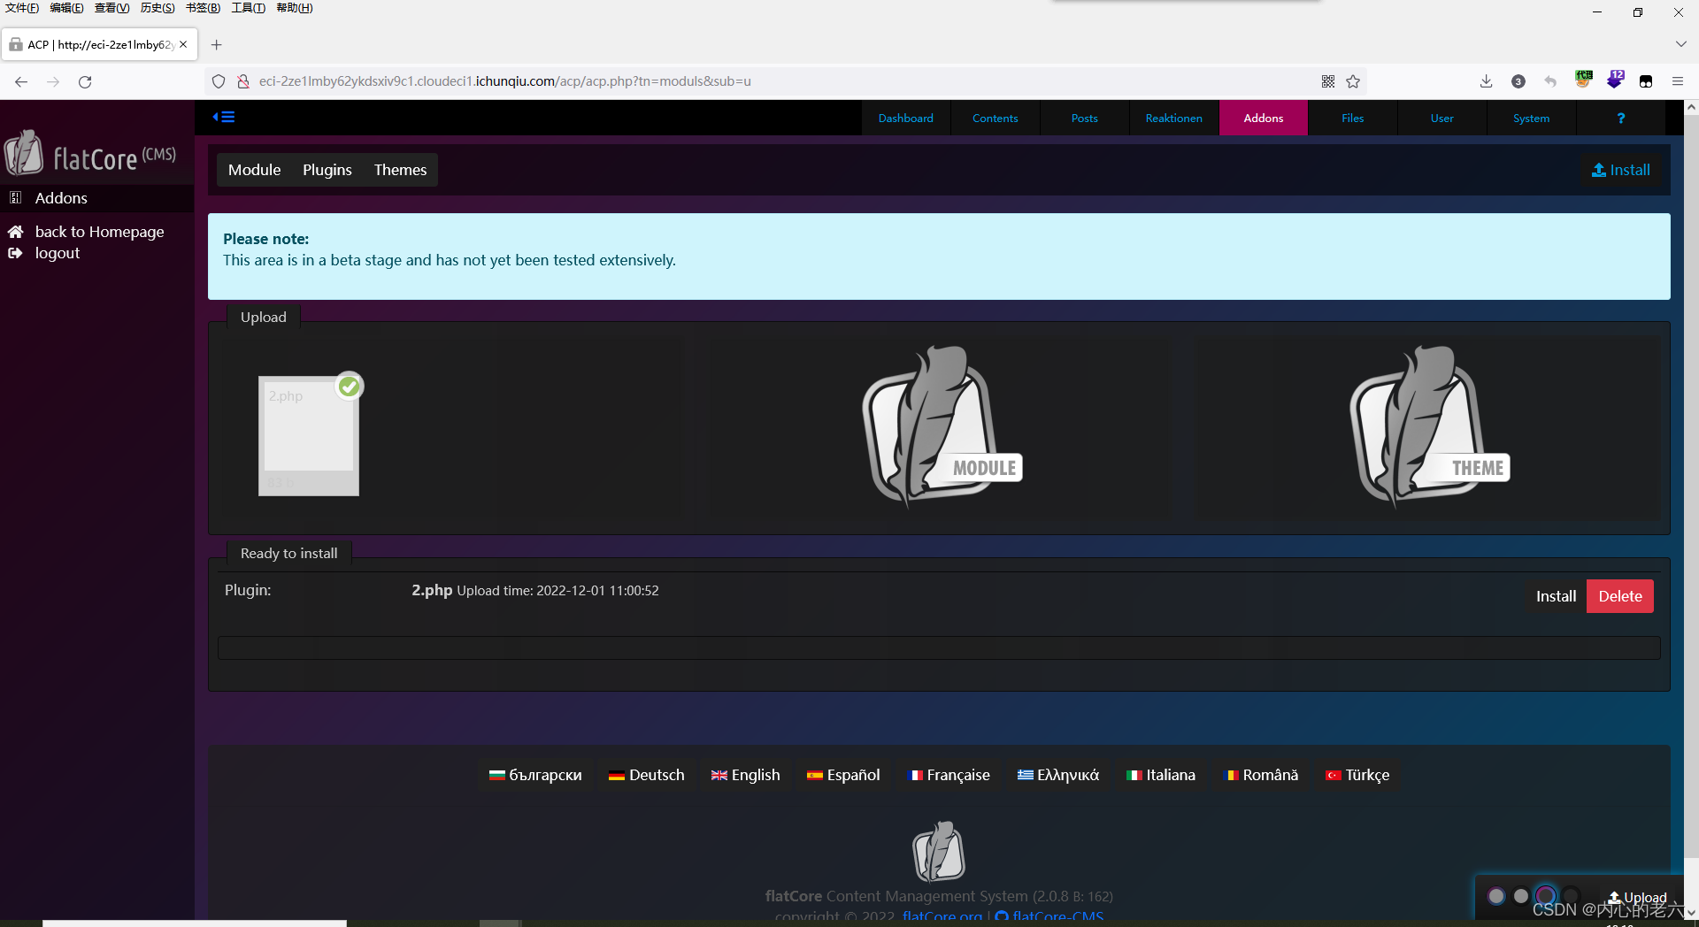This screenshot has height=927, width=1699.
Task: Open the Contents tab
Action: tap(996, 118)
